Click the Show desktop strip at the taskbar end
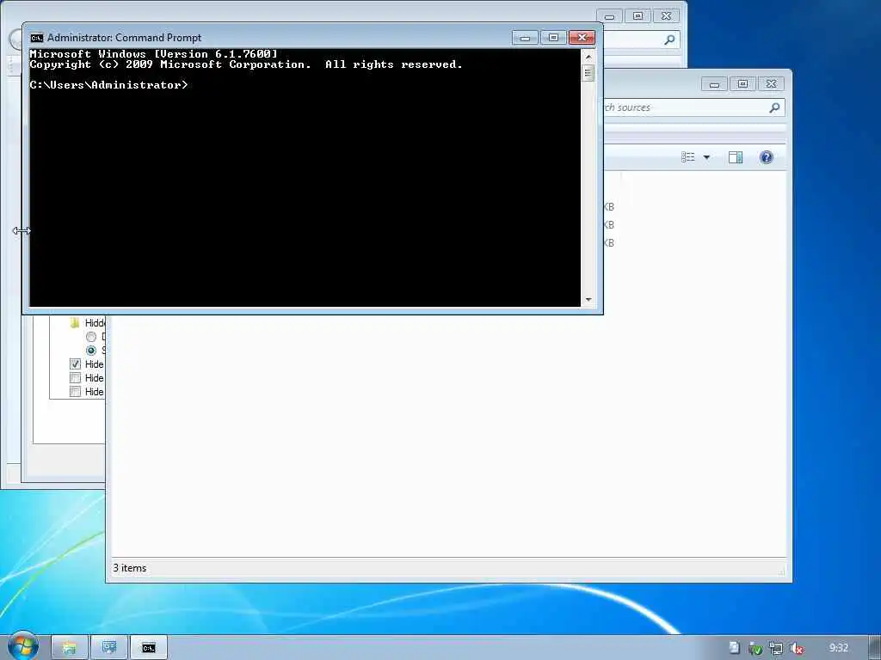Screen dimensions: 881x660 [875, 648]
